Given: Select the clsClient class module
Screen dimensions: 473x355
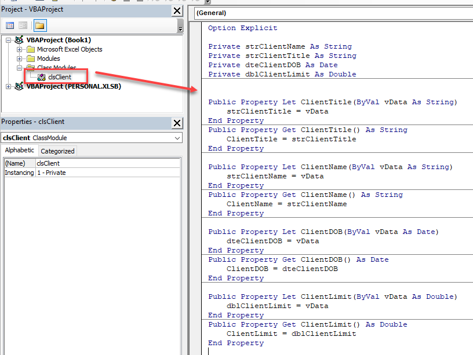Looking at the screenshot, I should (60, 77).
